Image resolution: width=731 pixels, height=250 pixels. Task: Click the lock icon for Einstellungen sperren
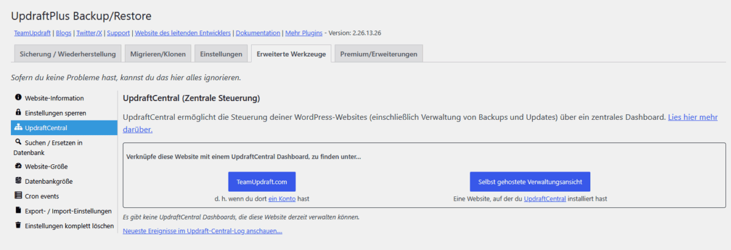(x=18, y=113)
